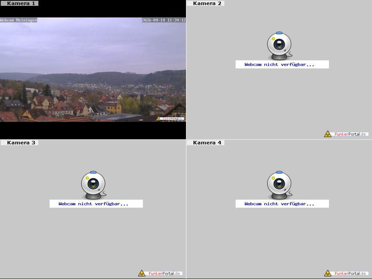The width and height of the screenshot is (372, 279).
Task: Click the yellow warning triangle in Kamera 4
Action: pos(328,273)
